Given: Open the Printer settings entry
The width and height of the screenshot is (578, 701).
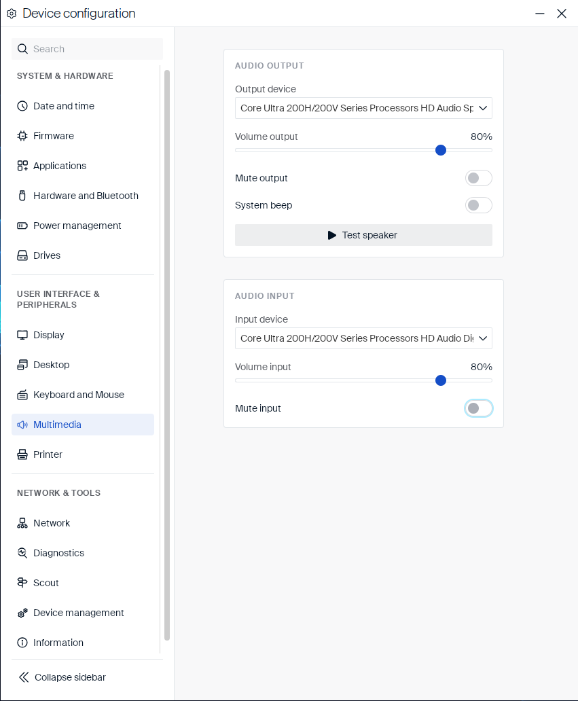Looking at the screenshot, I should pos(83,454).
